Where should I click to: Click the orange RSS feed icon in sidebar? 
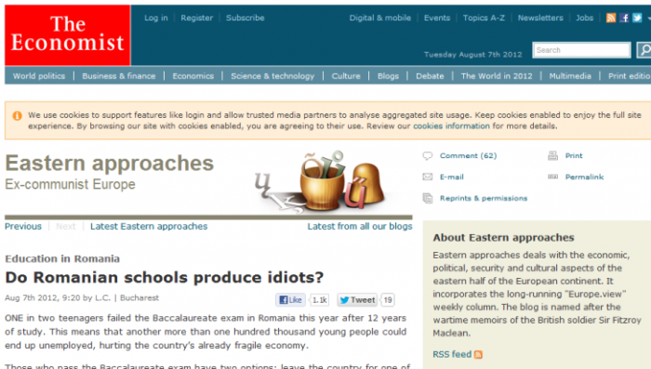(x=478, y=354)
